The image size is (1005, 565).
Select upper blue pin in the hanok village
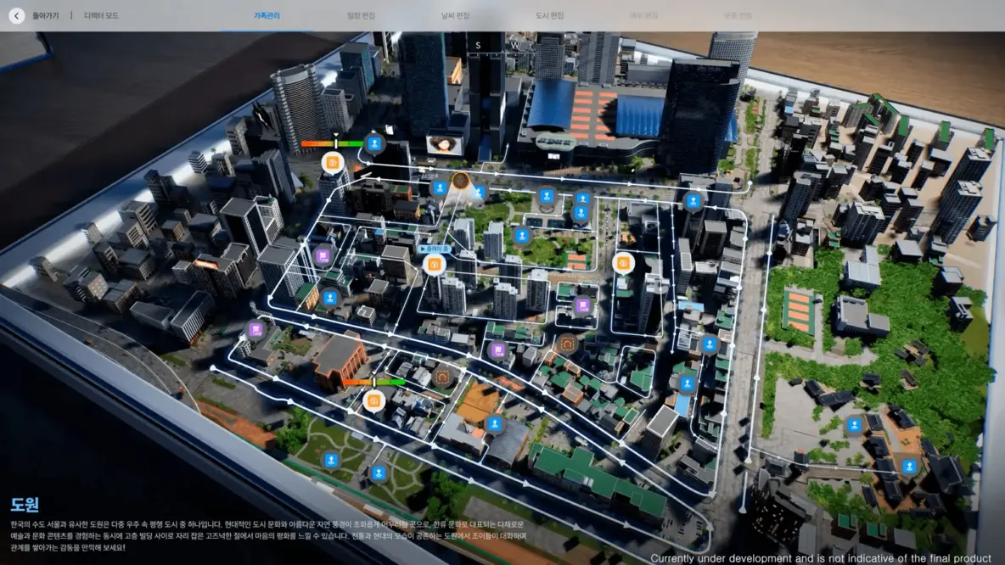(x=854, y=425)
